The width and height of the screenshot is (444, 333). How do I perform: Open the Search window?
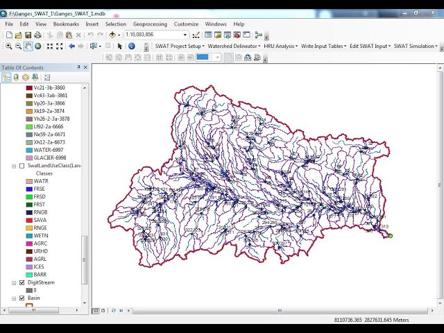pos(228,35)
